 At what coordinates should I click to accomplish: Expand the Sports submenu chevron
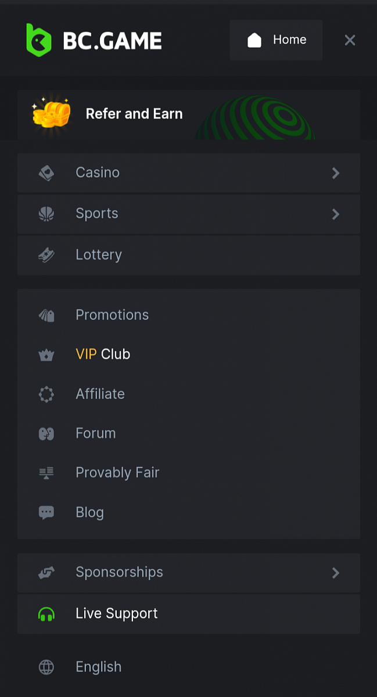[x=335, y=214]
